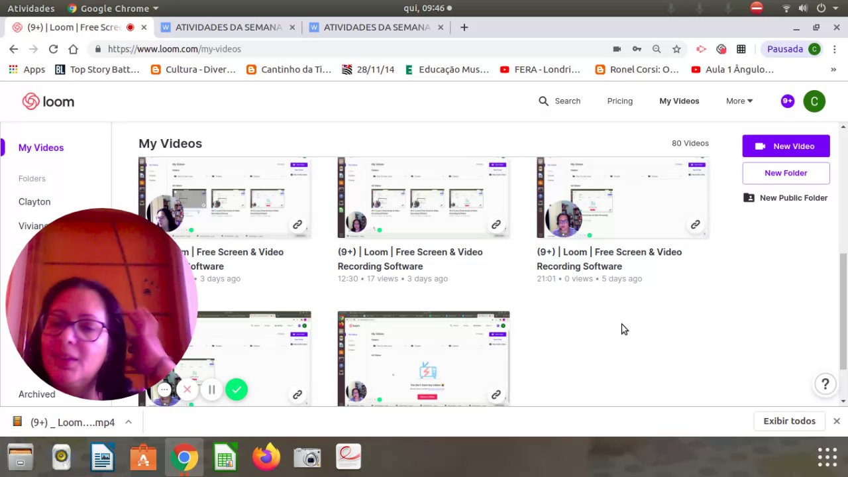Image resolution: width=848 pixels, height=477 pixels.
Task: Create a New Public Folder
Action: coord(786,198)
